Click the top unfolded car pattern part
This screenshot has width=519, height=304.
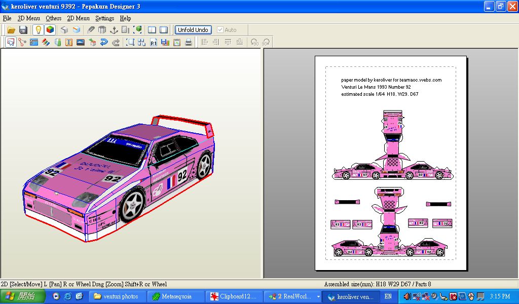tap(393, 145)
